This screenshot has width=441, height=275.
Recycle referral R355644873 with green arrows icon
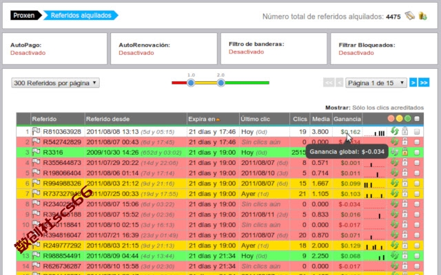pos(395,162)
